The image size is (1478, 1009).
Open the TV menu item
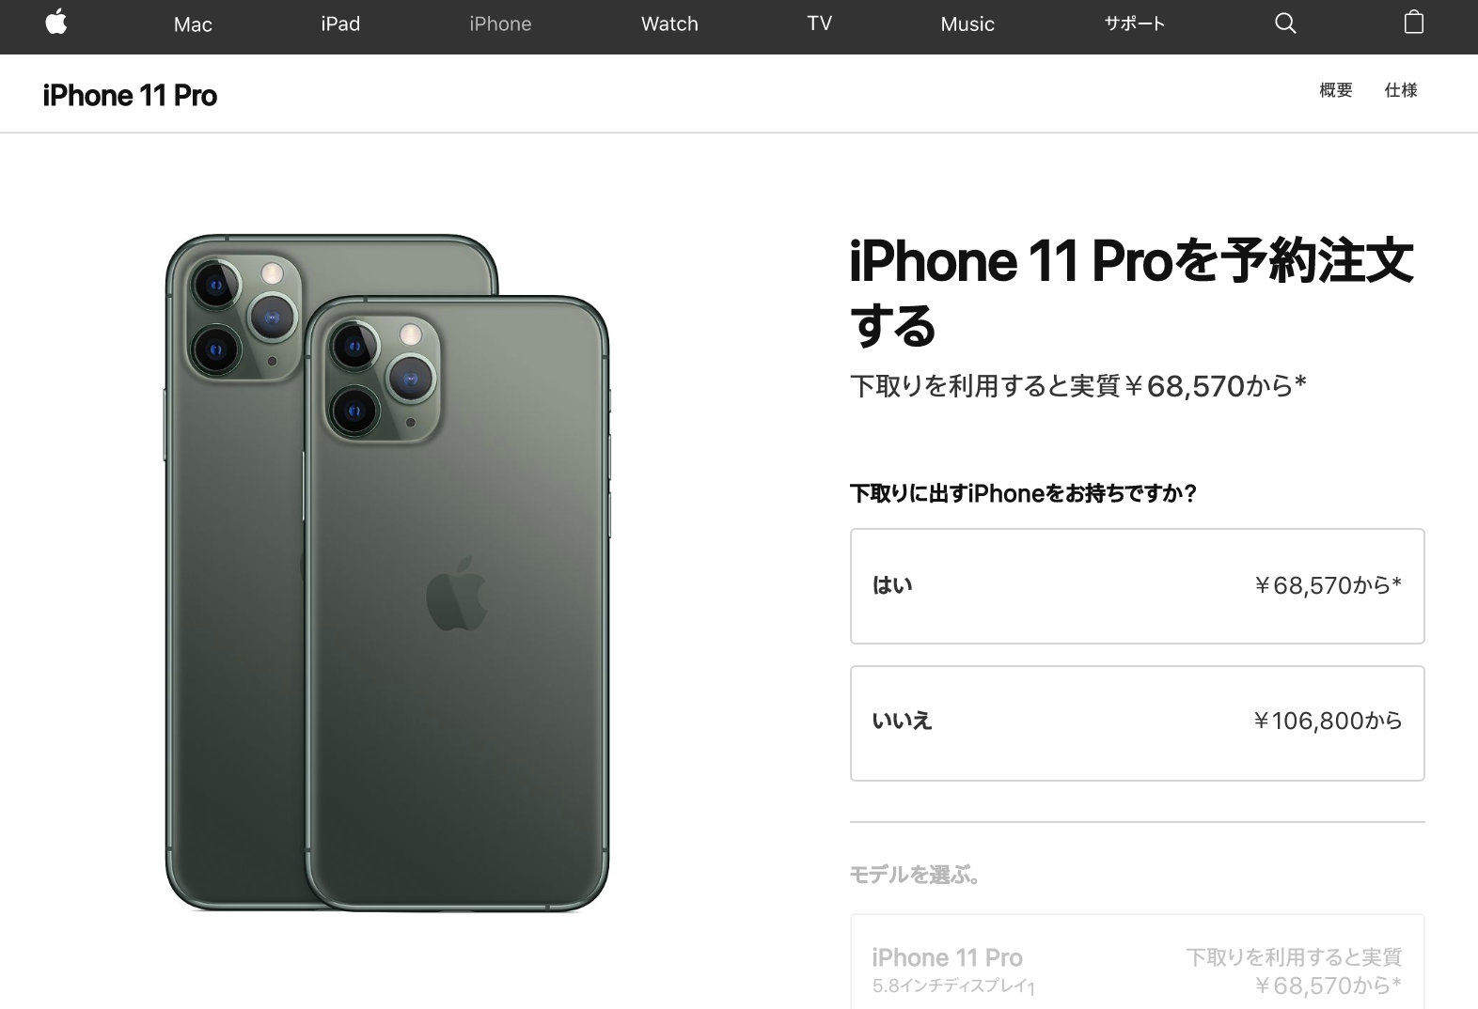pyautogui.click(x=819, y=23)
